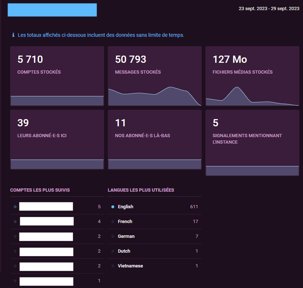Click the Comptes les plus suivis heading
Viewport: 303px width, 288px height.
click(x=40, y=190)
